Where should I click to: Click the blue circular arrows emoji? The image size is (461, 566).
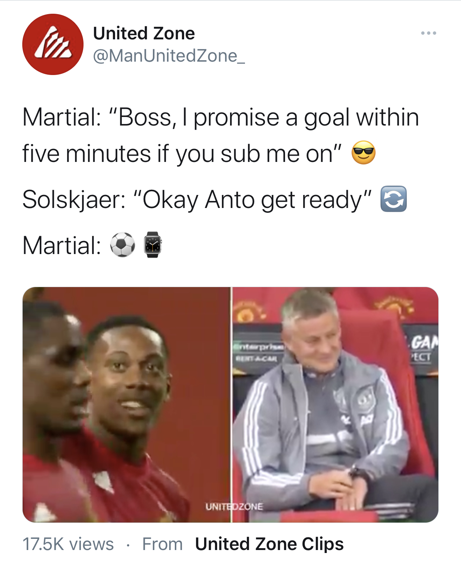[x=394, y=199]
